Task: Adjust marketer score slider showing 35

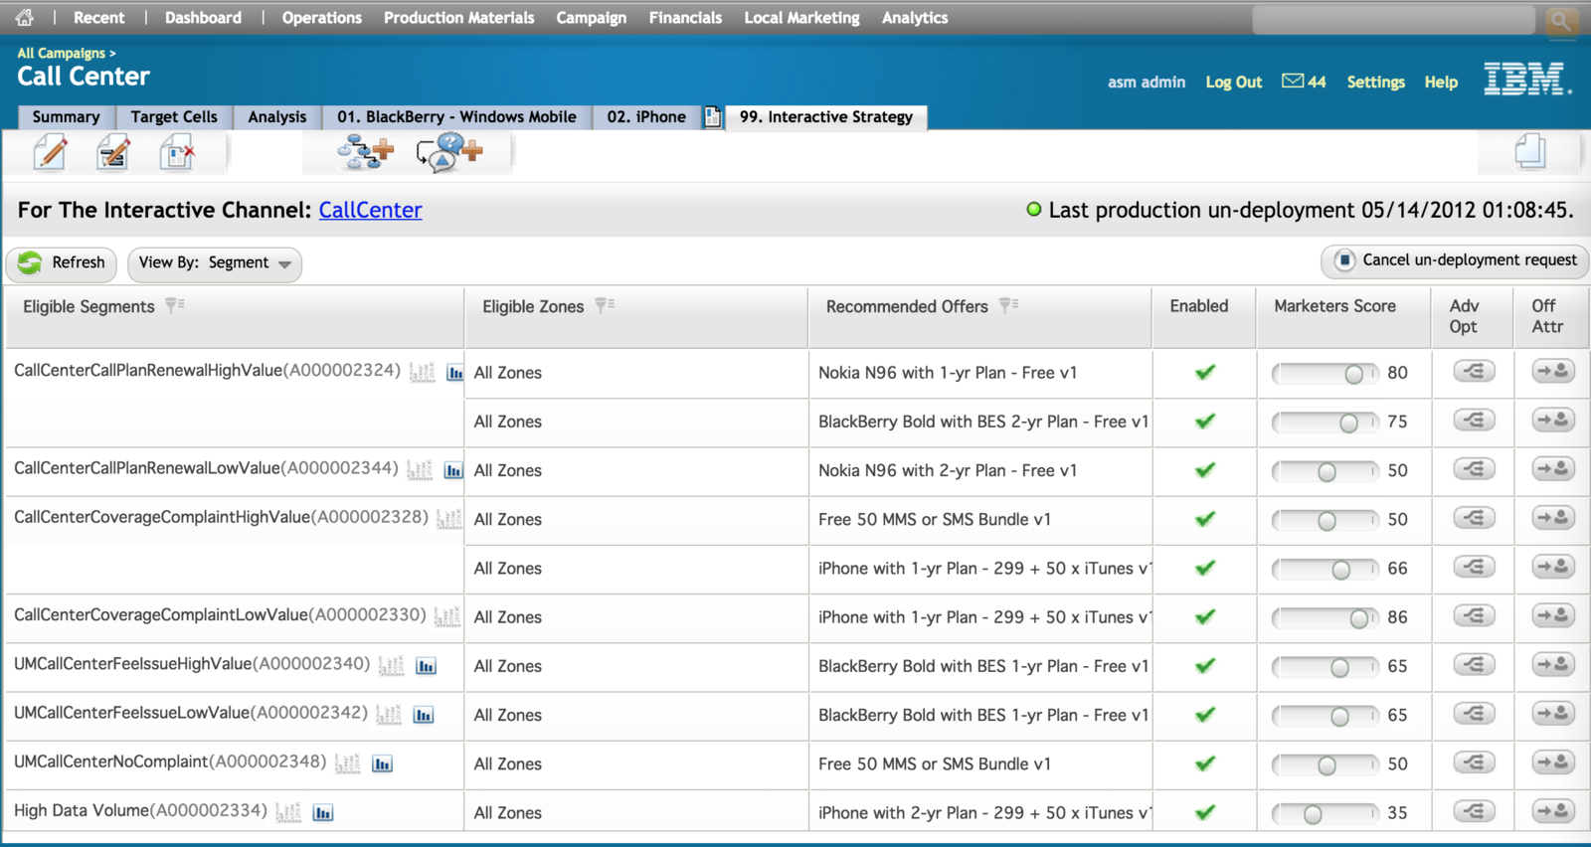Action: point(1326,814)
